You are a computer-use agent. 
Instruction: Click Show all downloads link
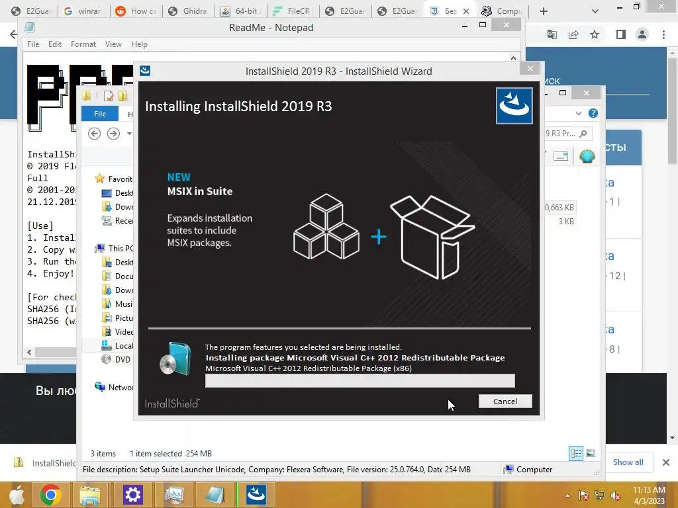628,462
